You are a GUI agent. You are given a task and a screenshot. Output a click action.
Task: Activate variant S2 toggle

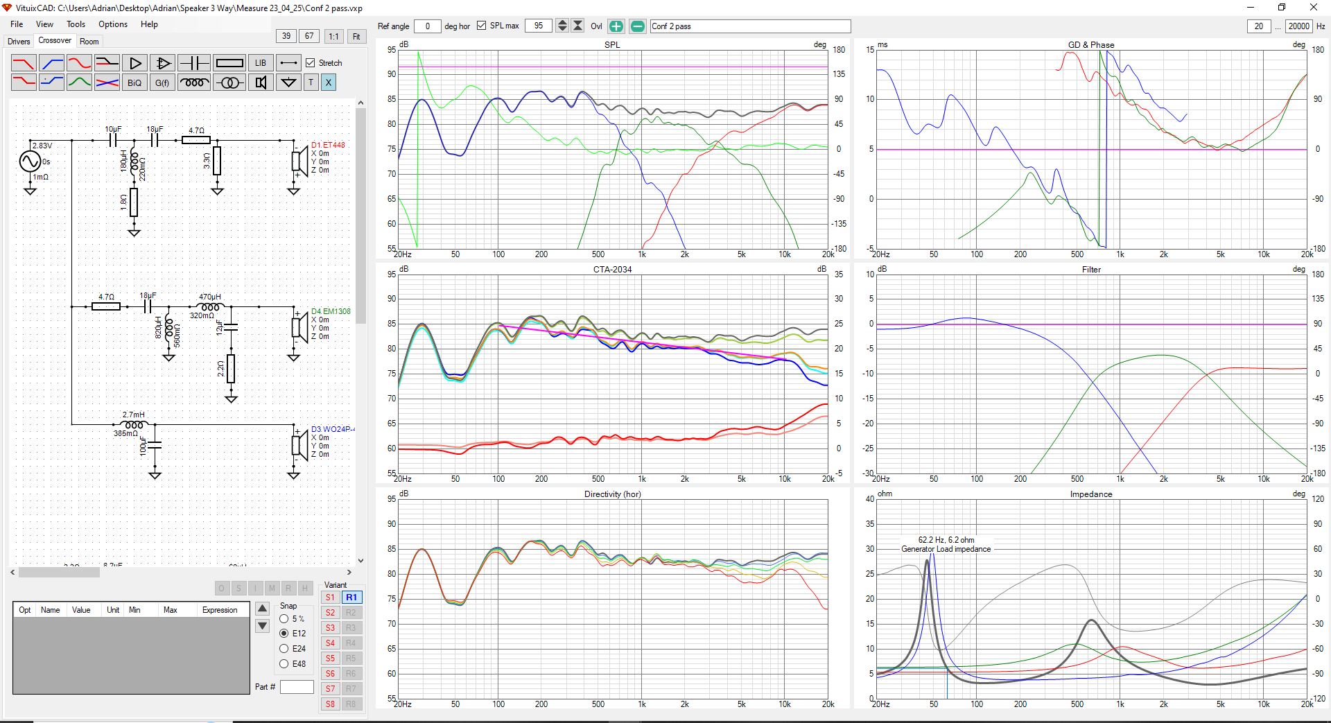(x=331, y=613)
